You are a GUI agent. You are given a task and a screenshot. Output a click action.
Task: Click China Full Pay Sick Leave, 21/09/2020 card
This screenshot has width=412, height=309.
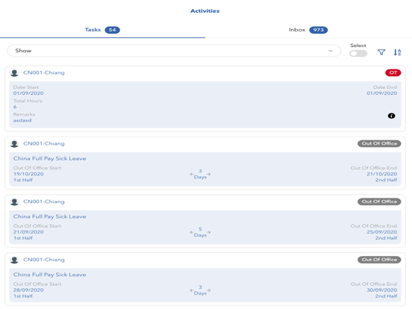click(x=50, y=216)
